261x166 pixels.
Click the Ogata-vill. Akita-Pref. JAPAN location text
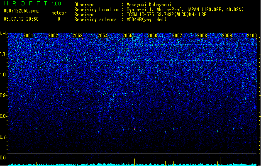[185, 10]
